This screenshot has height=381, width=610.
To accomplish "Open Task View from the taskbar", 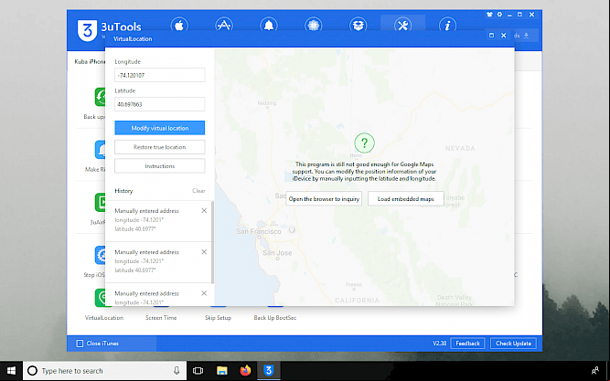I will (x=198, y=371).
